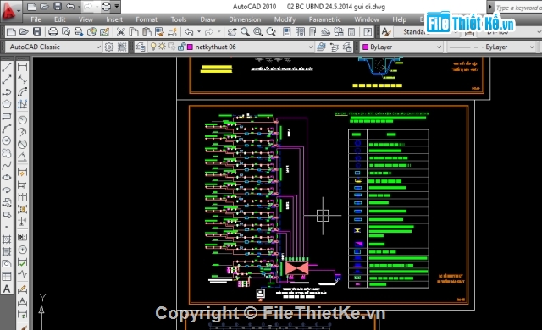Click the Layer Previous icon

click(x=335, y=47)
